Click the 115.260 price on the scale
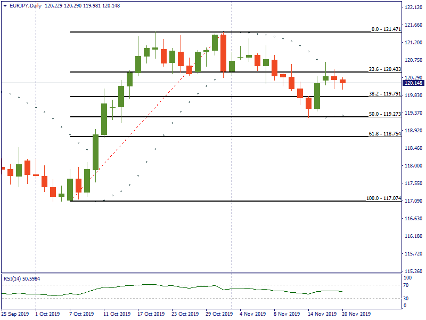Image resolution: width=426 pixels, height=320 pixels. pyautogui.click(x=413, y=271)
